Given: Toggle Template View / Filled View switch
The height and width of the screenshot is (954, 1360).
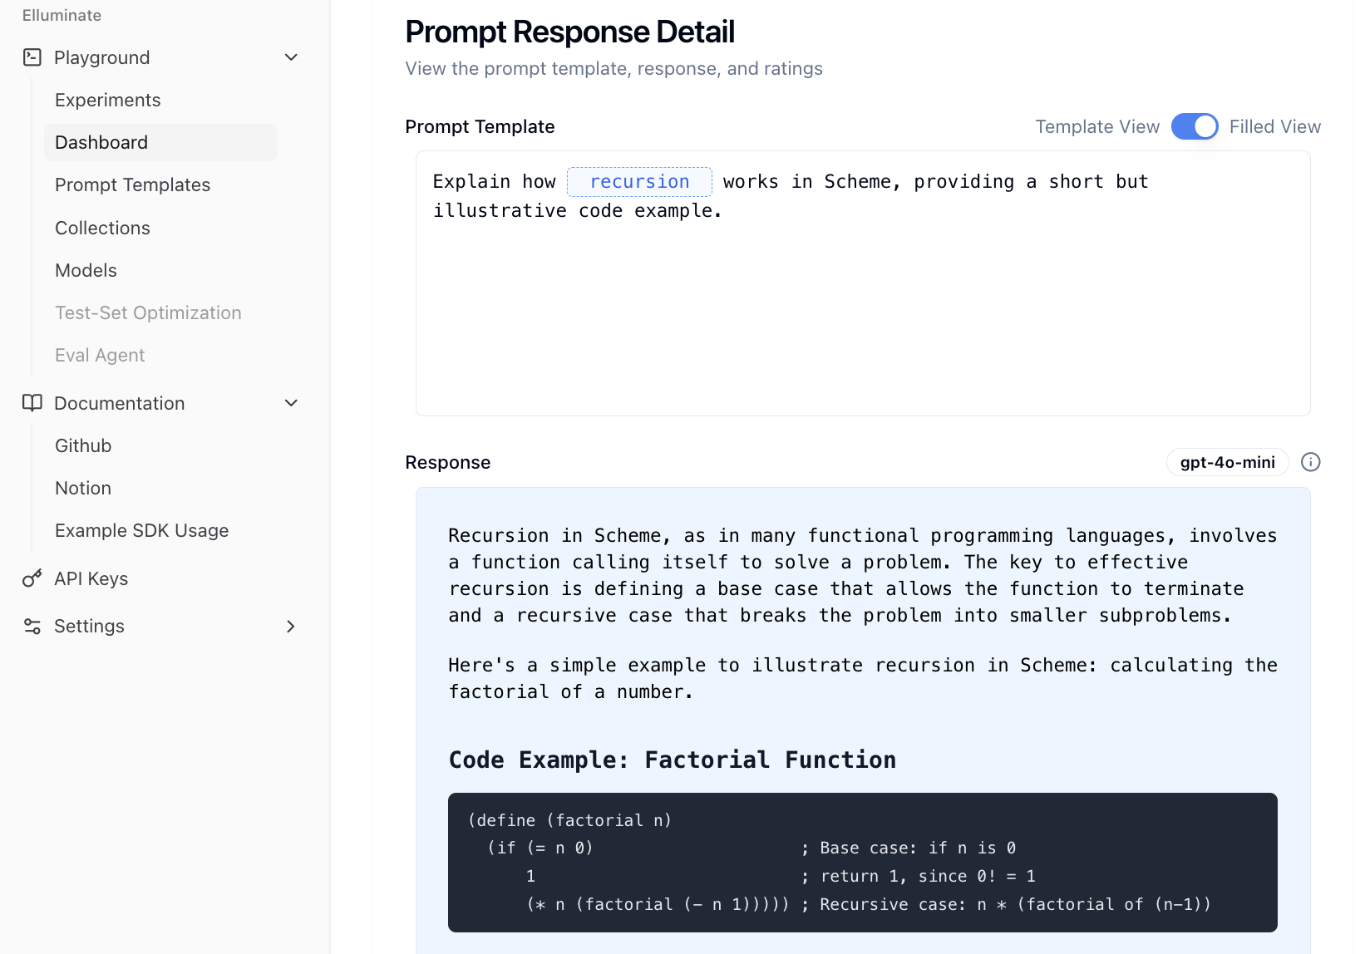Looking at the screenshot, I should click(x=1195, y=126).
